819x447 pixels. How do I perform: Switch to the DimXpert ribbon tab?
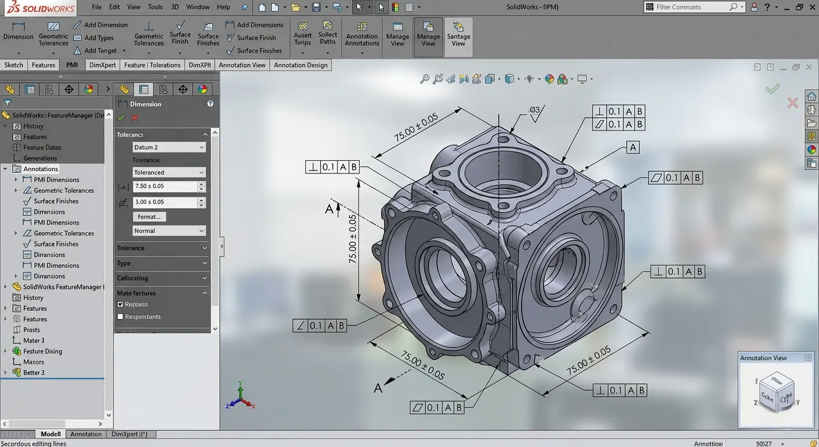click(102, 65)
